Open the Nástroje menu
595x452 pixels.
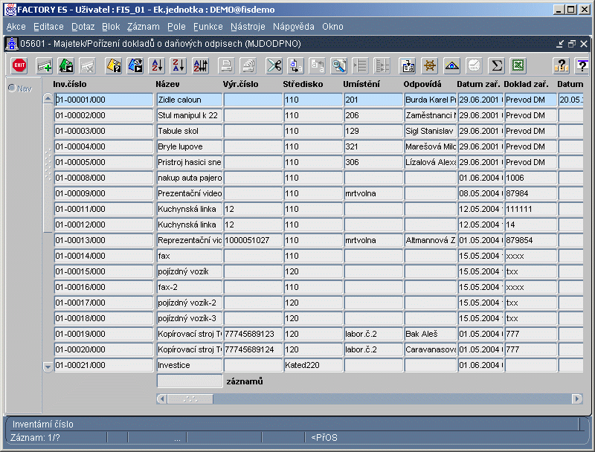[248, 27]
